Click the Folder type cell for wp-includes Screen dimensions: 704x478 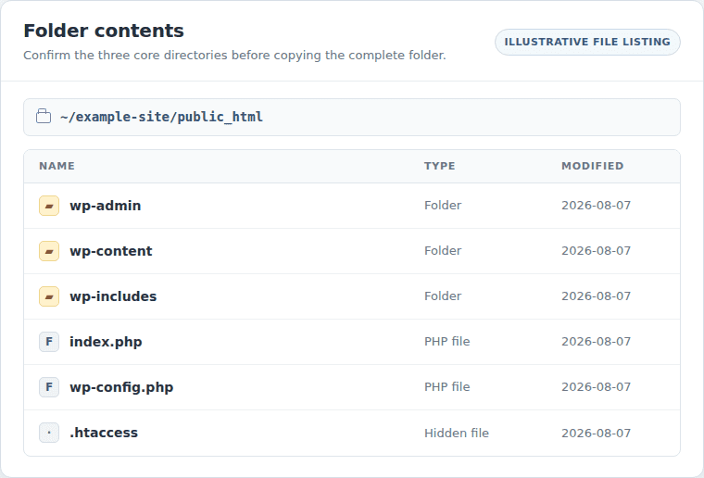[443, 296]
